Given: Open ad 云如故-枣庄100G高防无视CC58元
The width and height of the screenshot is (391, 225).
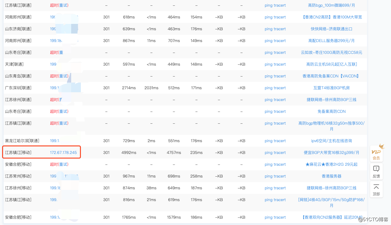Looking at the screenshot, I should 331,52.
